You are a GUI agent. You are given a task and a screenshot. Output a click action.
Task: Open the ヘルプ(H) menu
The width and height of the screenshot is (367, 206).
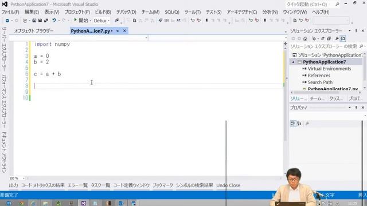[x=321, y=12]
